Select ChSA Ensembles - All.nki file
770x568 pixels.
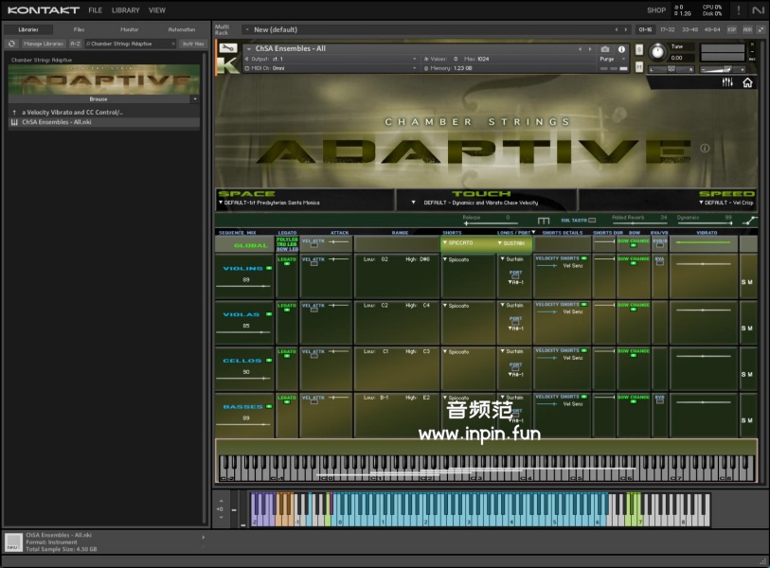pyautogui.click(x=57, y=122)
